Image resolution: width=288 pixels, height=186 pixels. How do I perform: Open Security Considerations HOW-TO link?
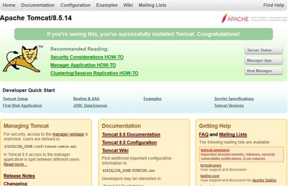(x=87, y=57)
